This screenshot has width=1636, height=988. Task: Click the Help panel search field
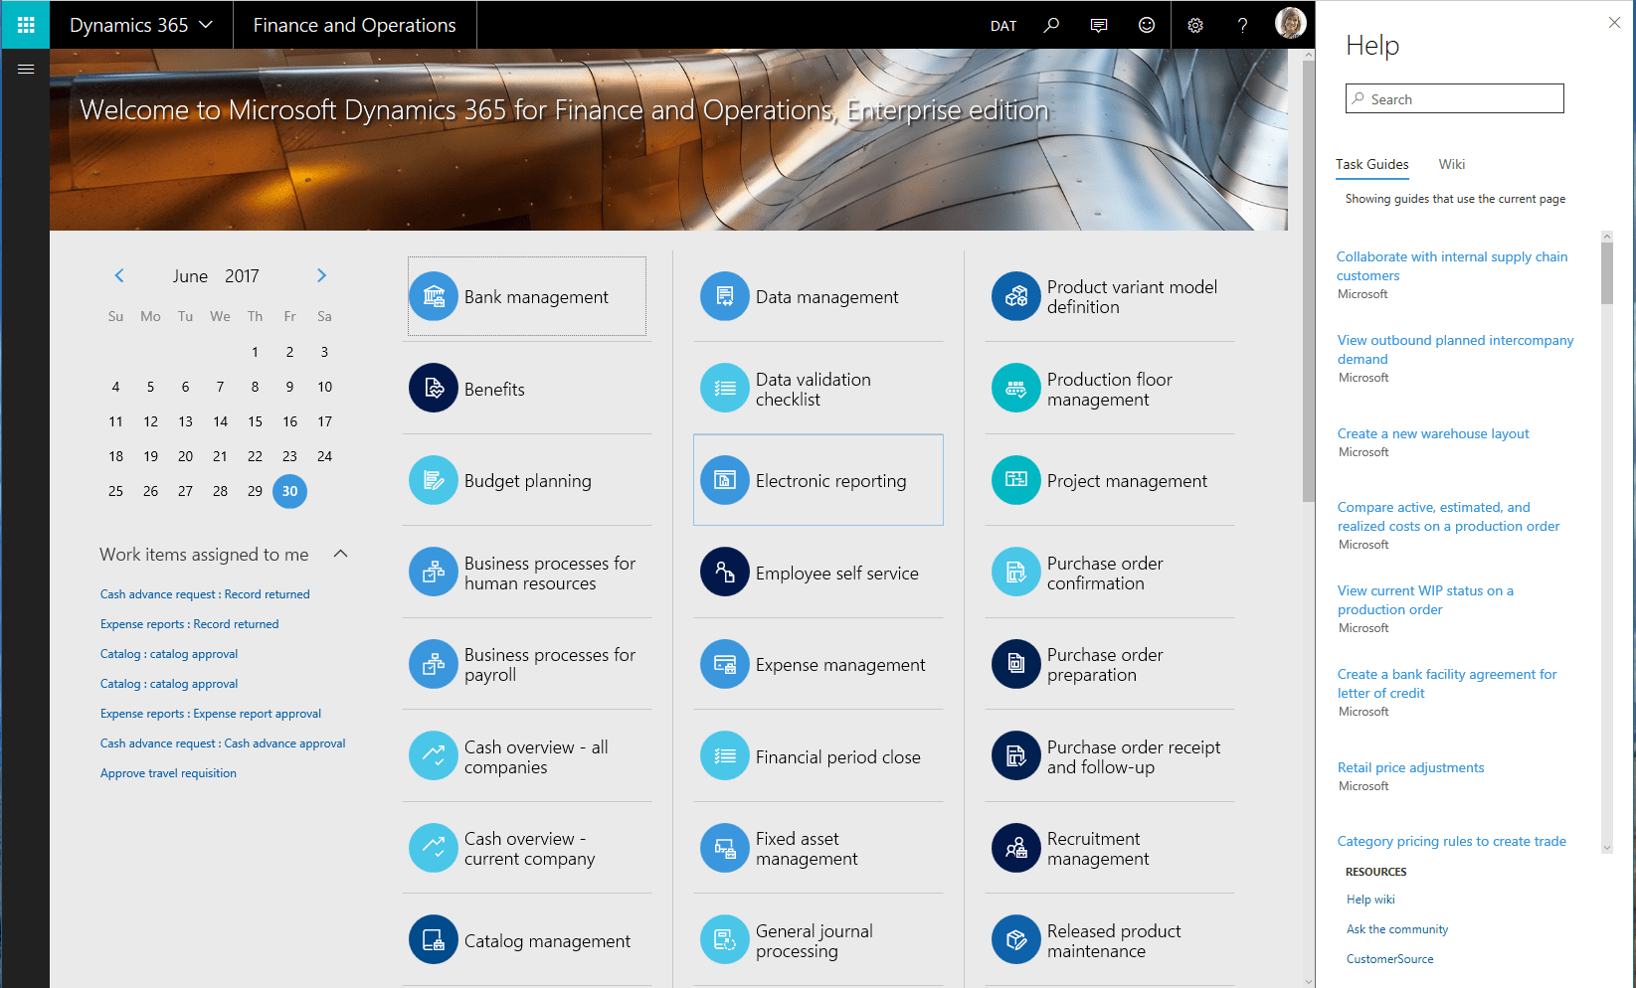coord(1454,98)
